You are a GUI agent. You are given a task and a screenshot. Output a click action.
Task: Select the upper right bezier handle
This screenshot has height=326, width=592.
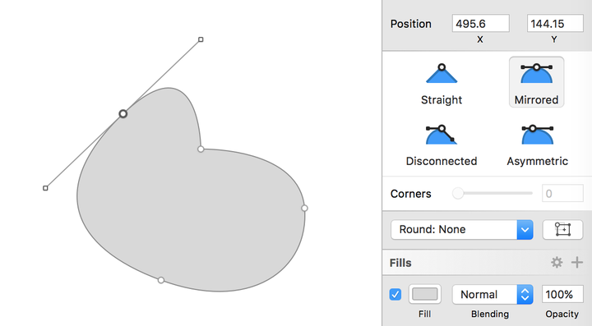point(201,39)
